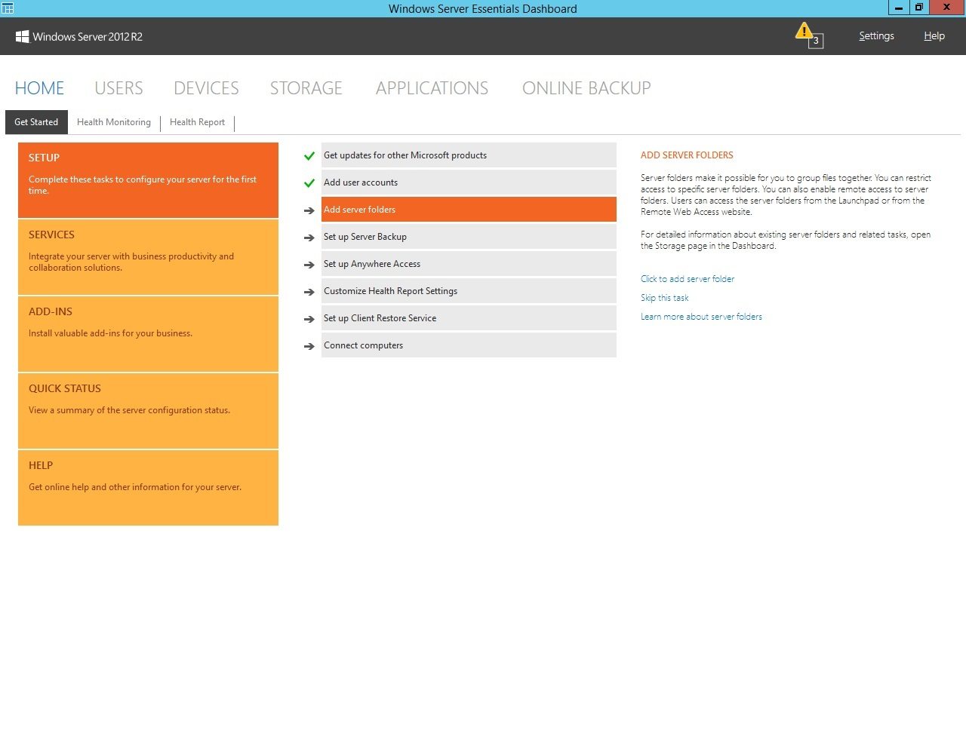The image size is (966, 742).
Task: Click the dashboard app icon in the title bar
Action: click(8, 8)
